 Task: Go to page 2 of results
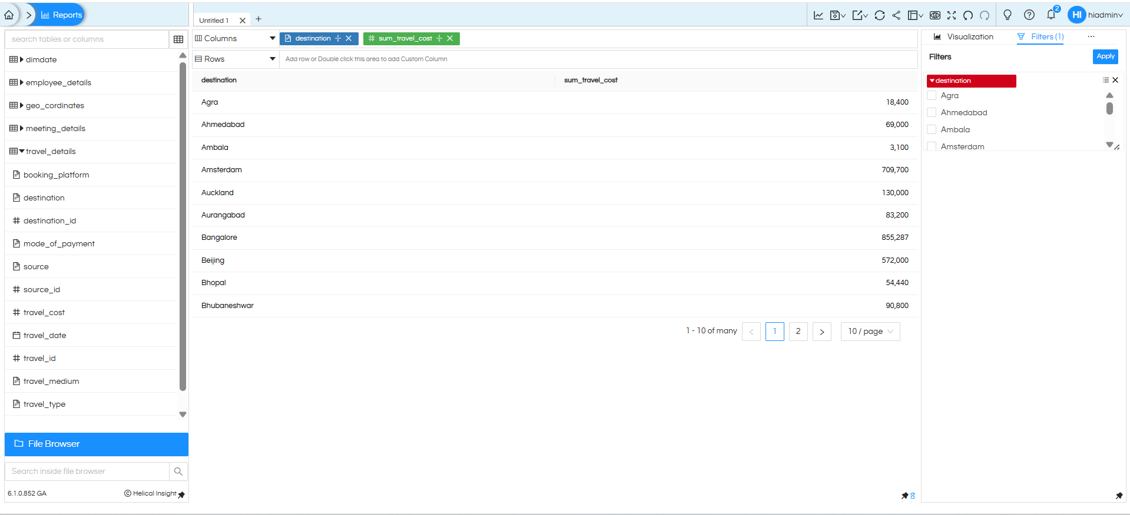point(798,332)
